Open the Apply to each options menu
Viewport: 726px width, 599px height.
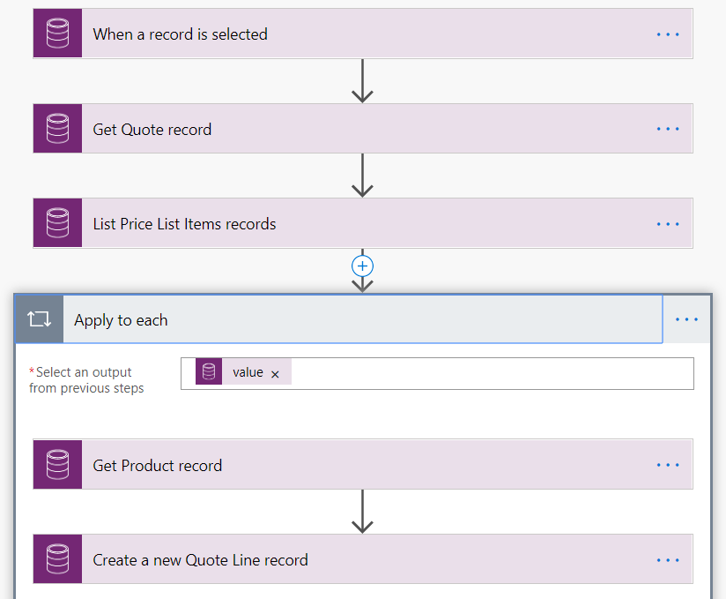click(686, 319)
